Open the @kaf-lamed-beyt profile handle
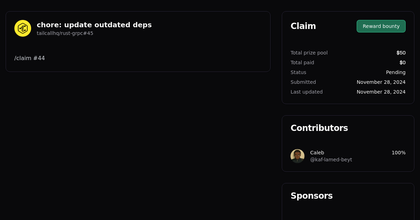420x220 pixels. pyautogui.click(x=331, y=160)
